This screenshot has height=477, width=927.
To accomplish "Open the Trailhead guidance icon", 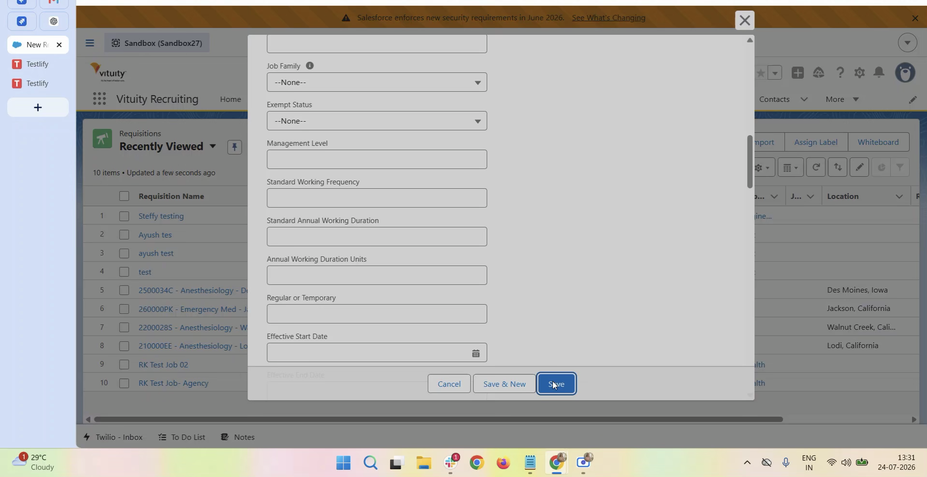I will [819, 73].
